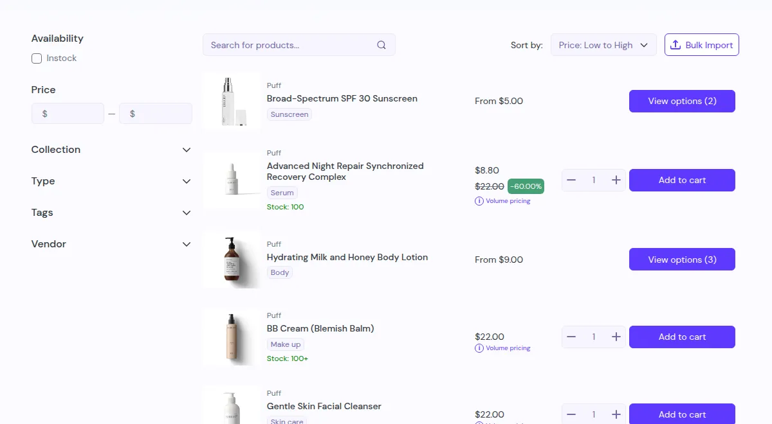The width and height of the screenshot is (772, 424).
Task: Add BB Cream to cart
Action: pyautogui.click(x=682, y=337)
